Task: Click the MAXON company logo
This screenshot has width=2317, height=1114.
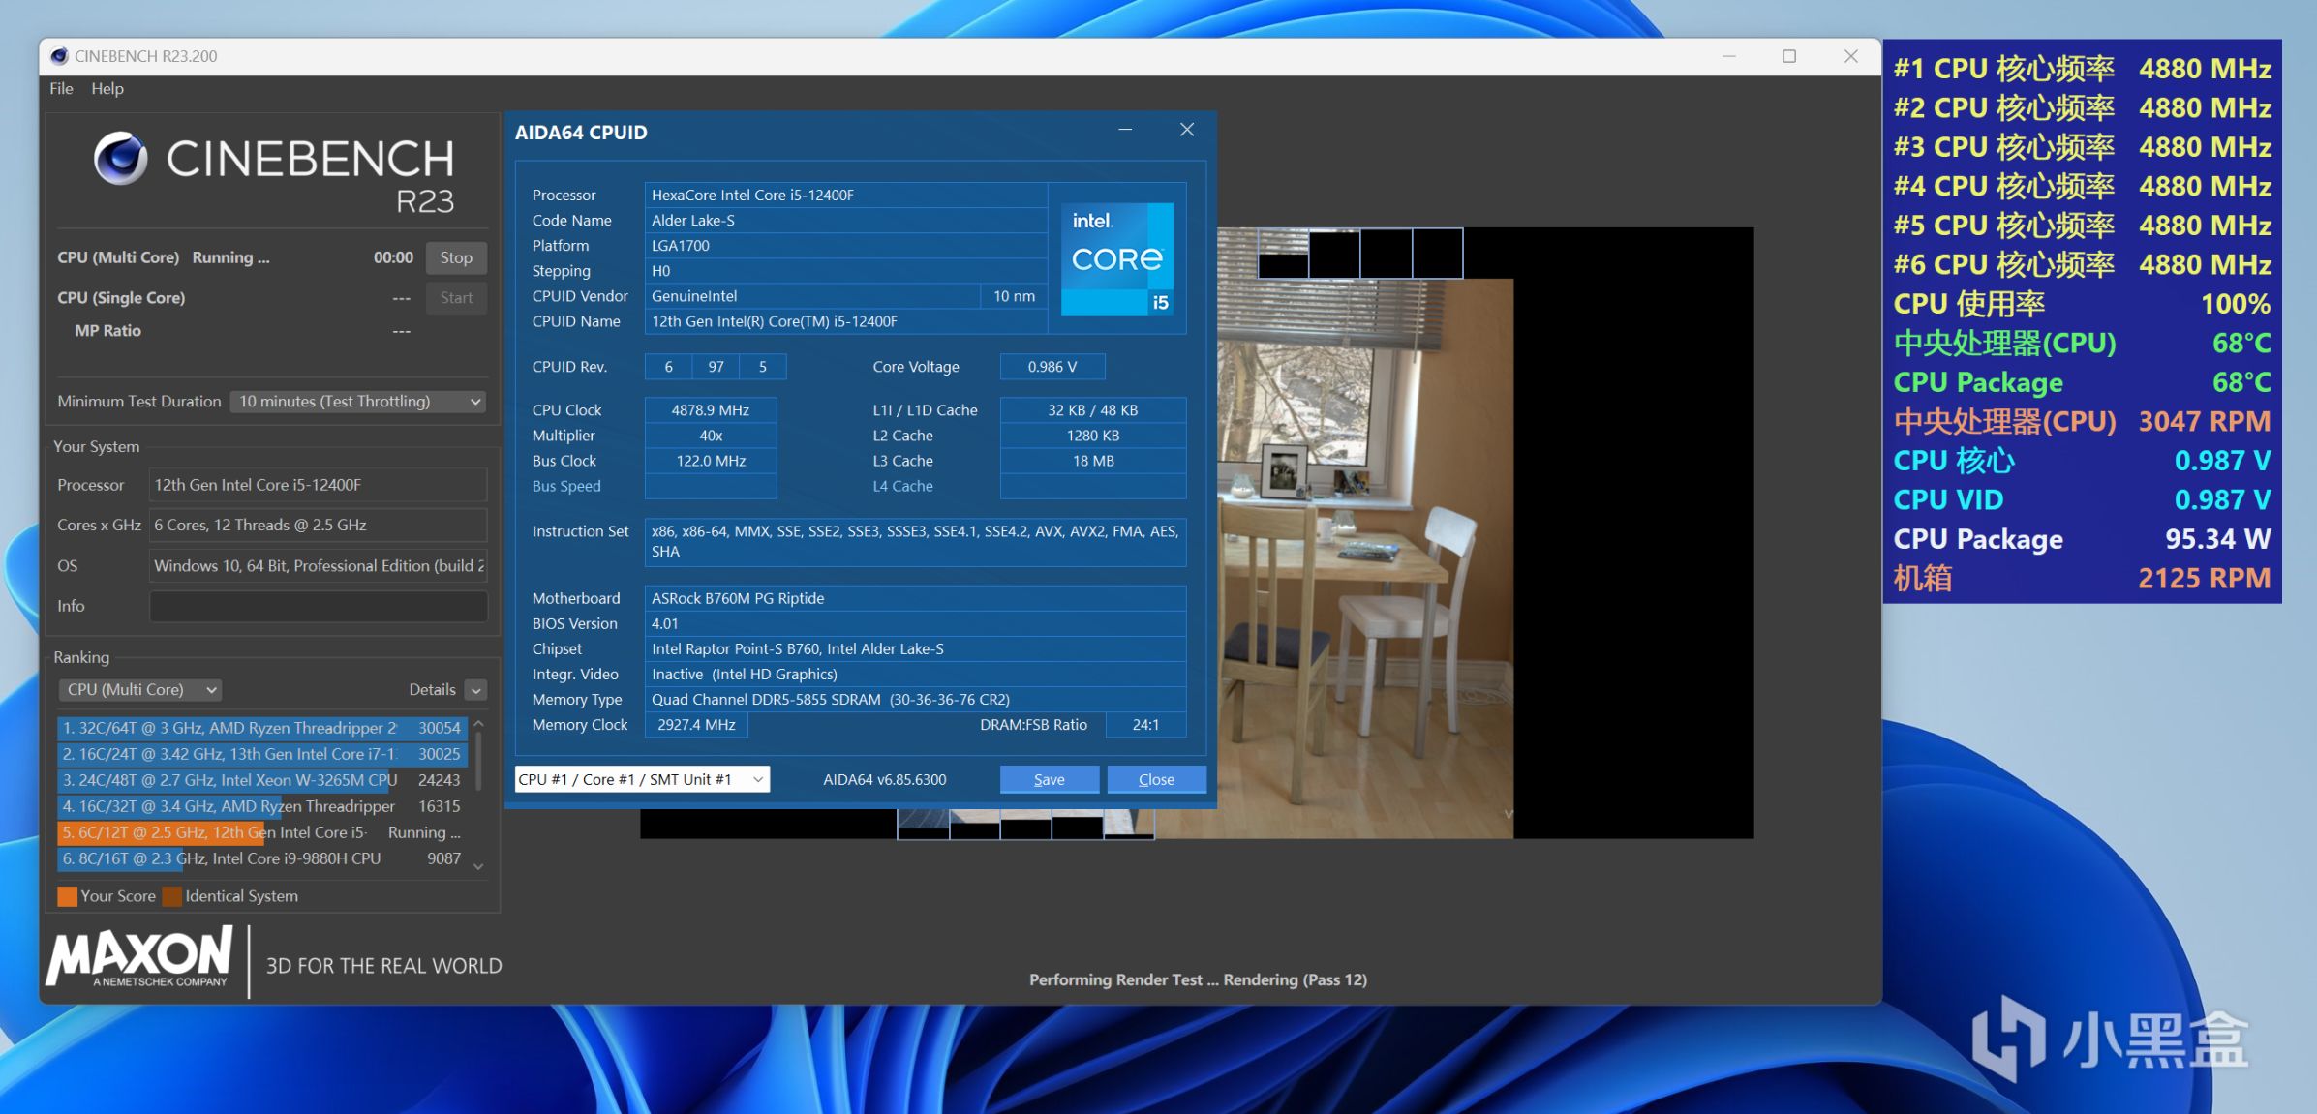Action: pos(139,956)
